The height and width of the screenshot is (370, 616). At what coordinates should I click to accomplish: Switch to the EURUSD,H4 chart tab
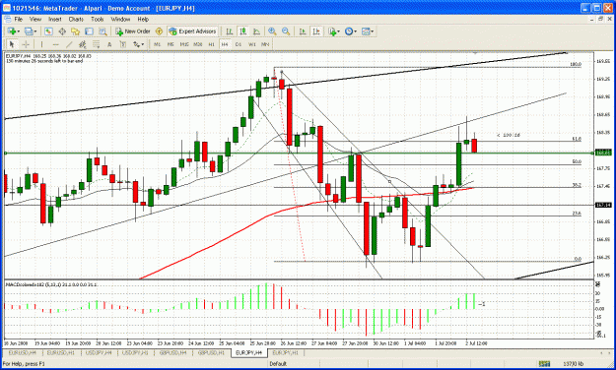click(x=22, y=353)
